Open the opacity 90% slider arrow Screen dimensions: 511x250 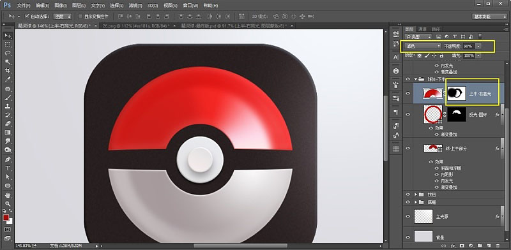tap(478, 46)
